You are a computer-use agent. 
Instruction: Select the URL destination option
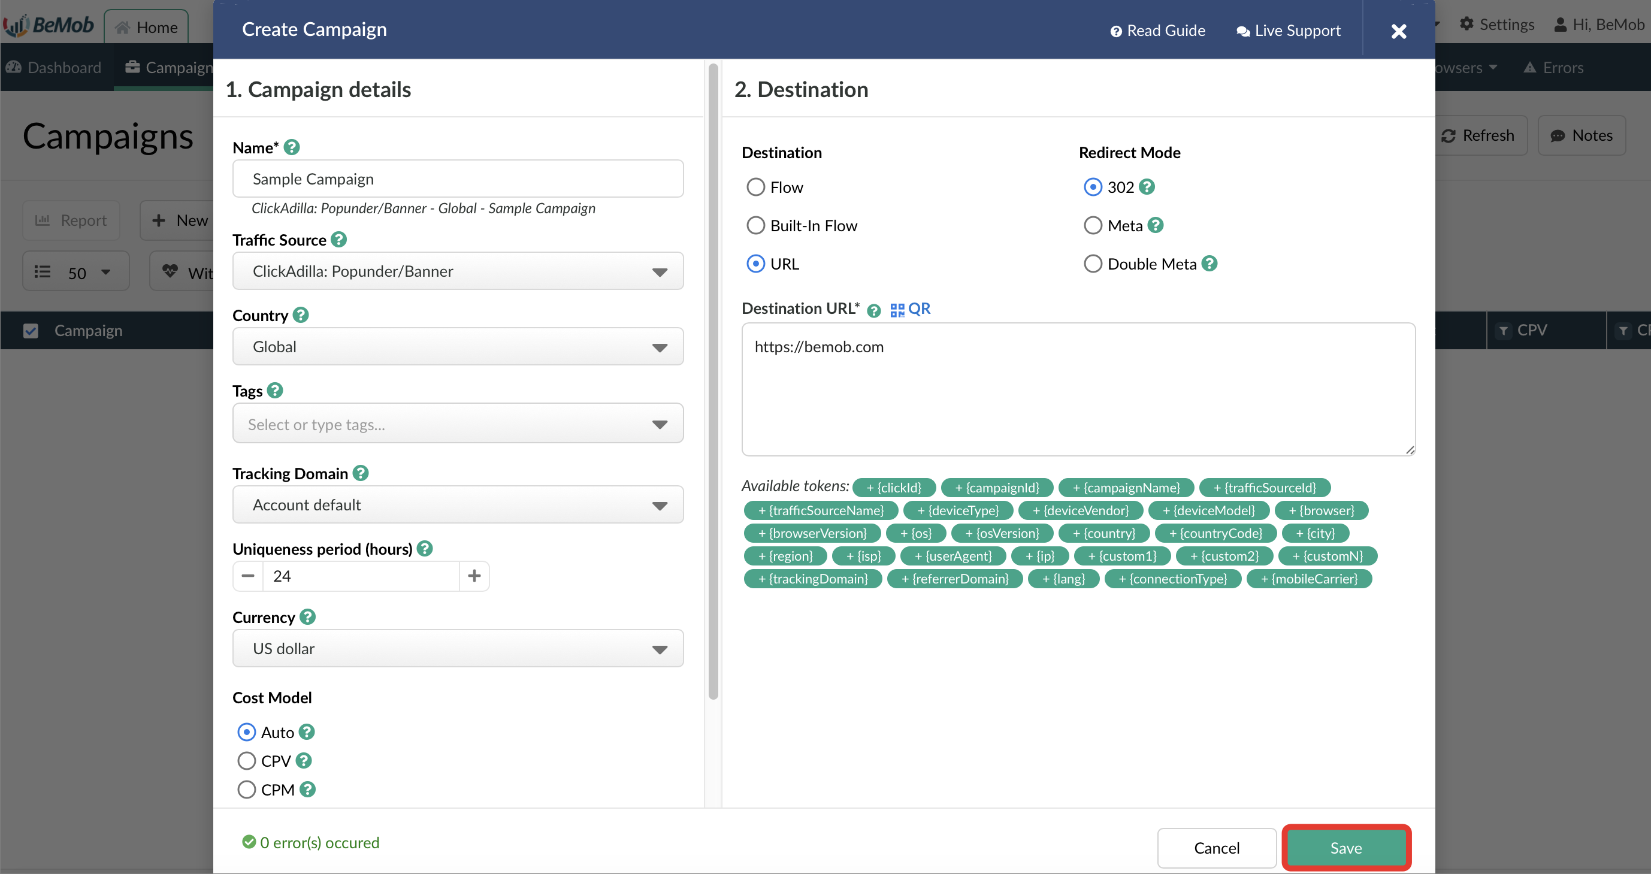pyautogui.click(x=756, y=264)
